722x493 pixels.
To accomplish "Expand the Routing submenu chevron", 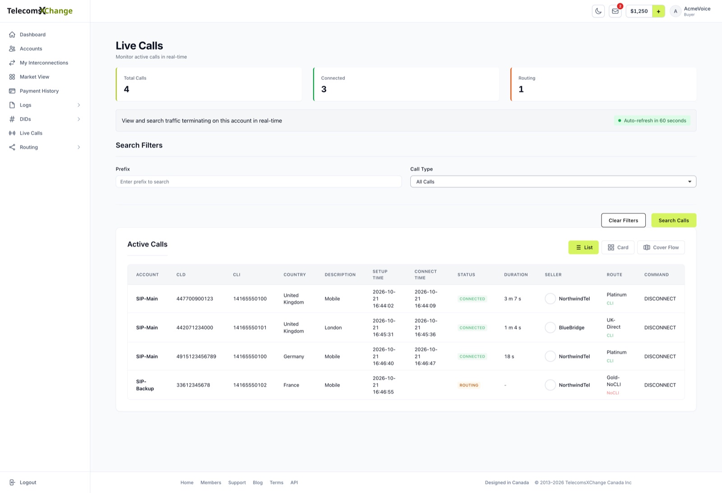I will coord(79,147).
